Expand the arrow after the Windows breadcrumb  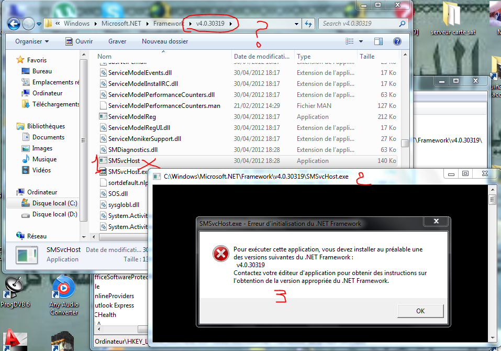95,24
